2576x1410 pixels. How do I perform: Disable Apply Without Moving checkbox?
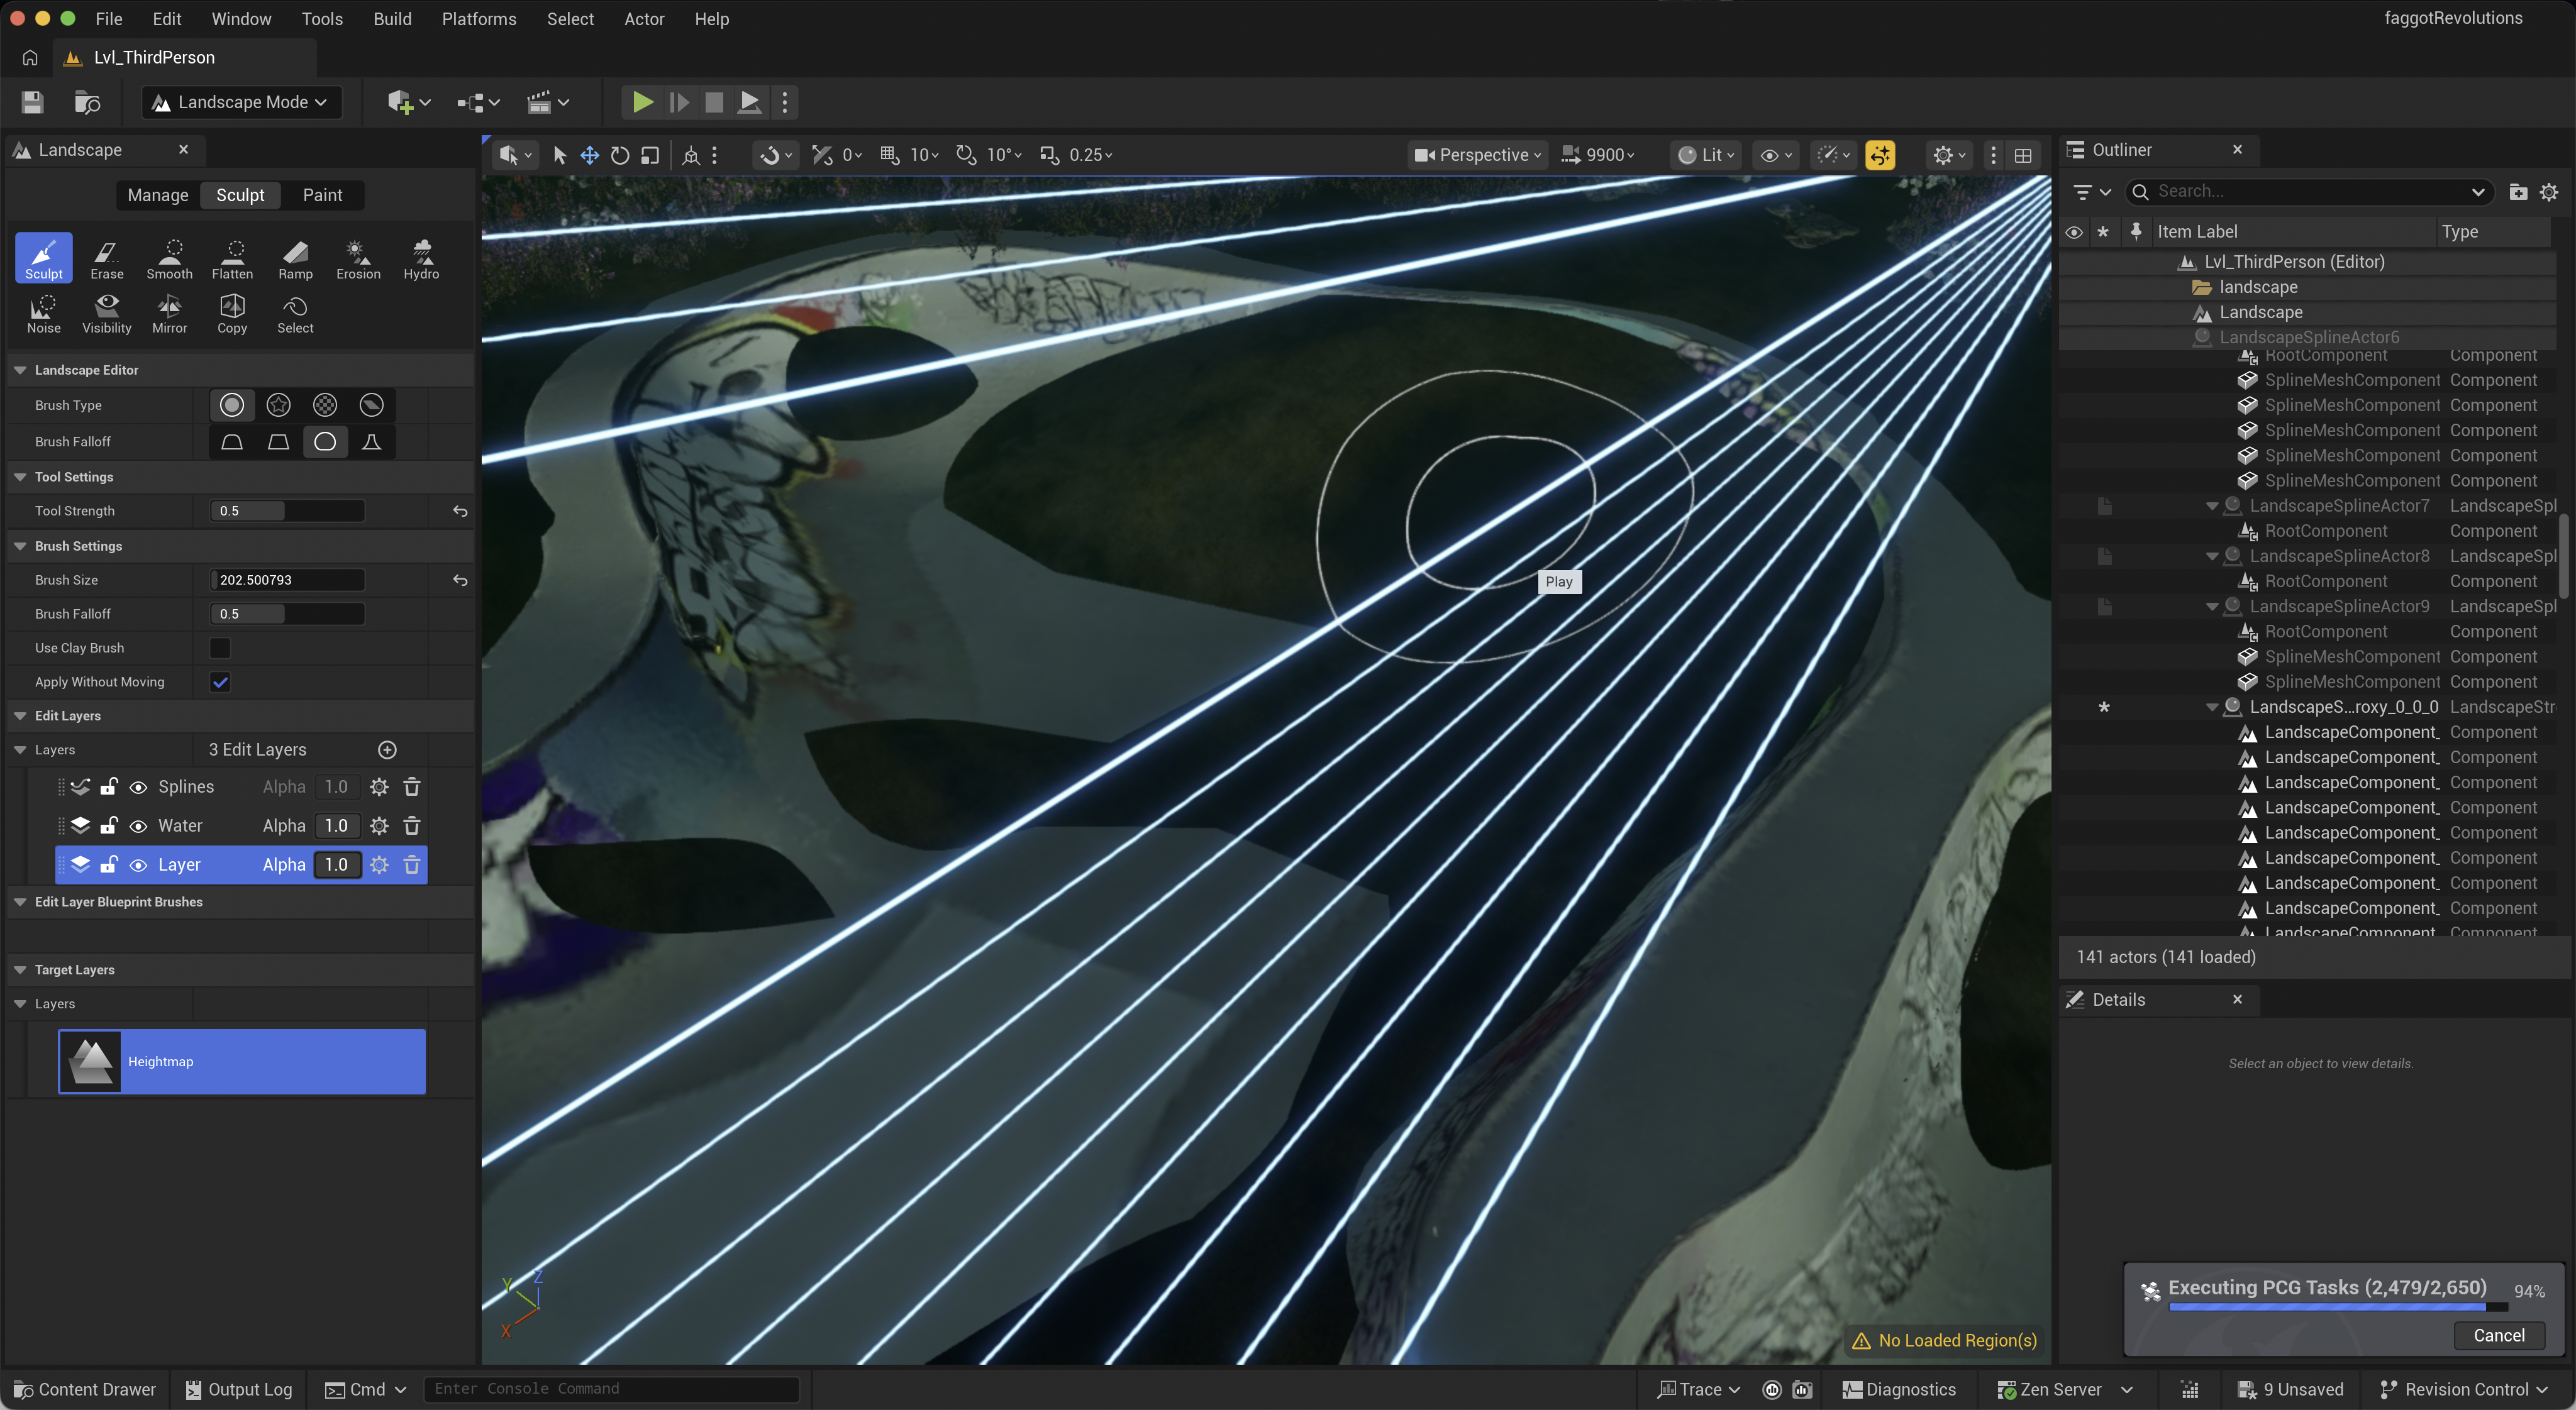point(220,683)
